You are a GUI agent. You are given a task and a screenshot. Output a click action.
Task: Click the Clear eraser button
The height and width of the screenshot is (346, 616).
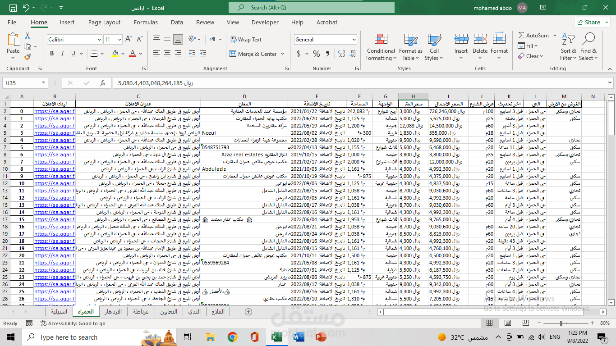530,56
